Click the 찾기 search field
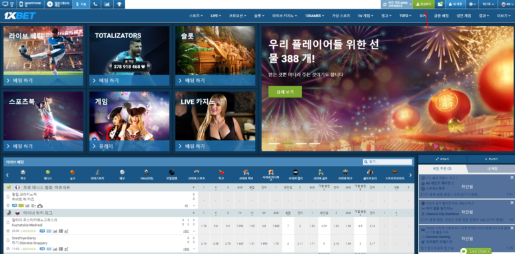 click(388, 162)
